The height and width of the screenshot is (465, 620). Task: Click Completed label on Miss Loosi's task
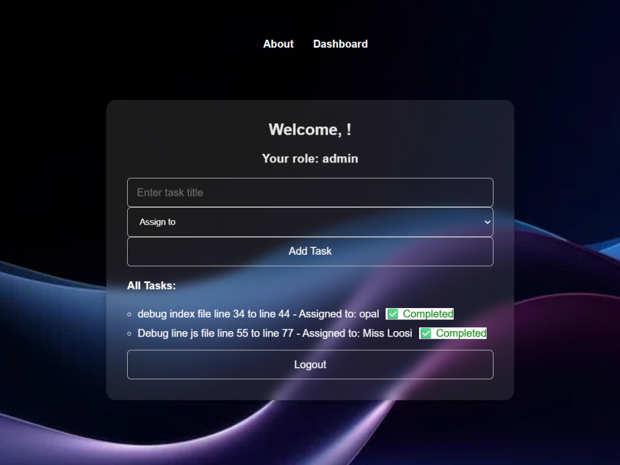[x=461, y=334]
